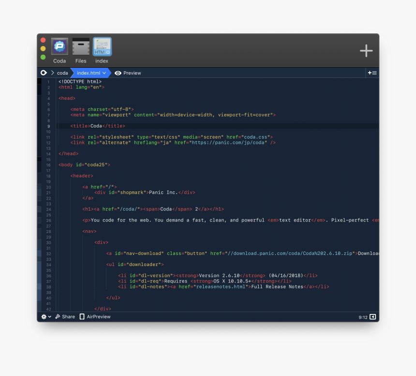Screen dimensions: 416x376
Task: Click coda in the breadcrumb path
Action: [x=62, y=73]
